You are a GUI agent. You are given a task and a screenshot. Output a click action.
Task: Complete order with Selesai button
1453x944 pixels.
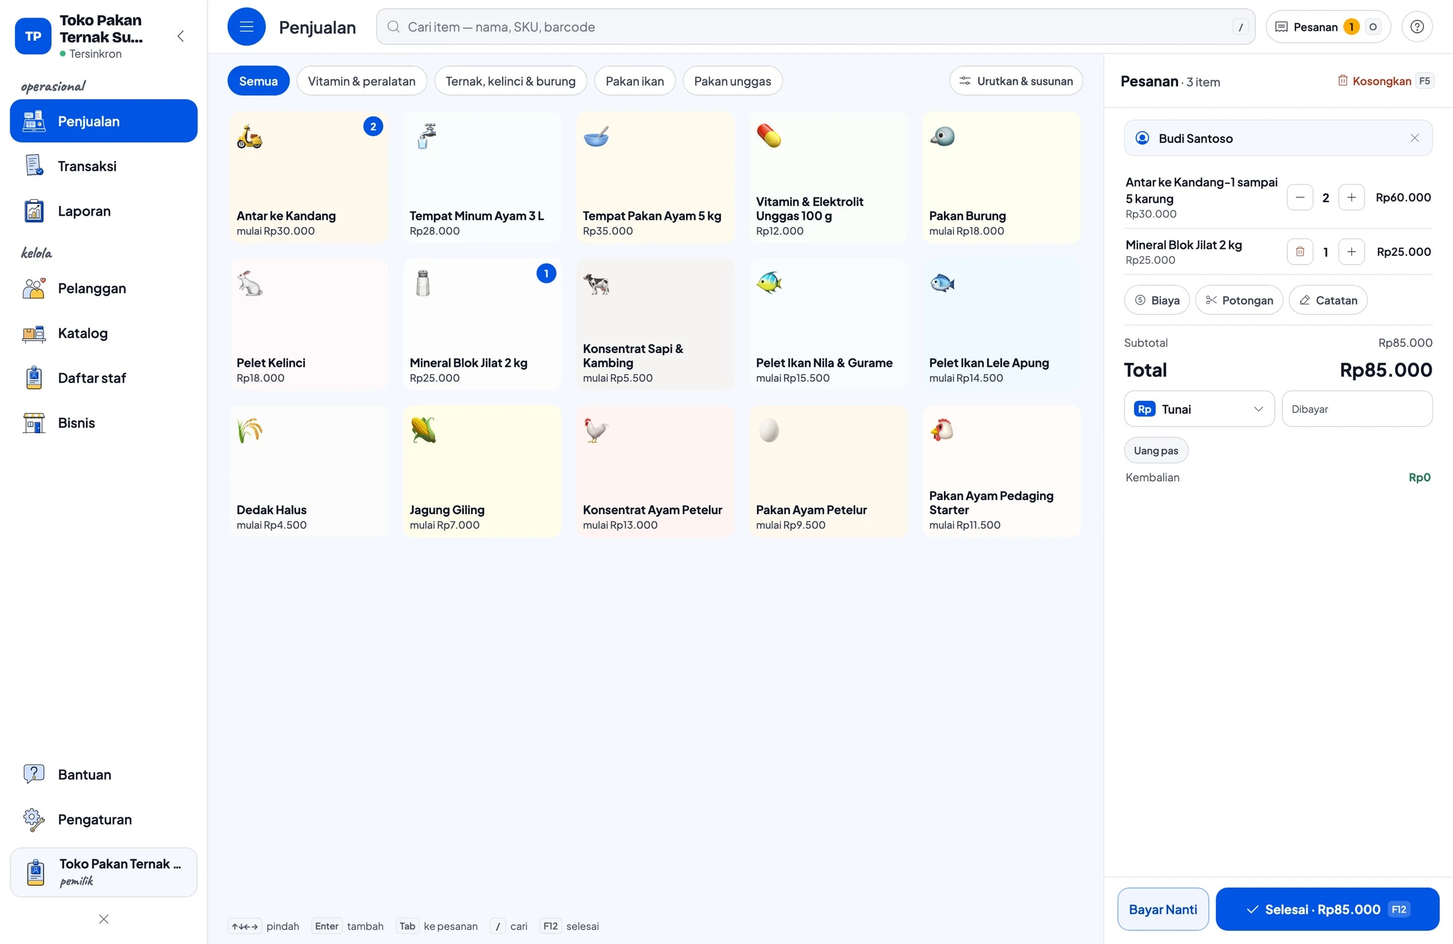(1326, 909)
